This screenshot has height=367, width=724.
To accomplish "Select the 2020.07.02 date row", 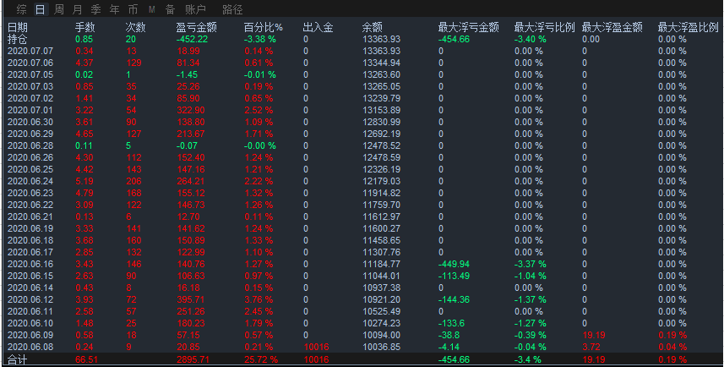I will click(x=30, y=98).
